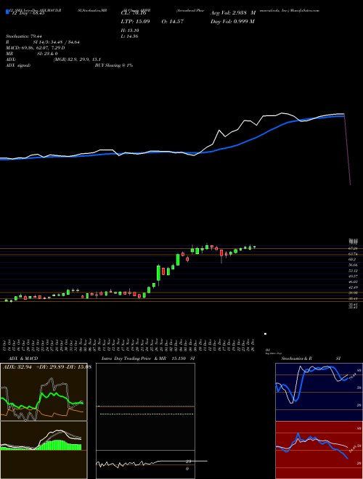Click the blue 12 Day SMA legend square
The width and height of the screenshot is (363, 479).
[7, 12]
